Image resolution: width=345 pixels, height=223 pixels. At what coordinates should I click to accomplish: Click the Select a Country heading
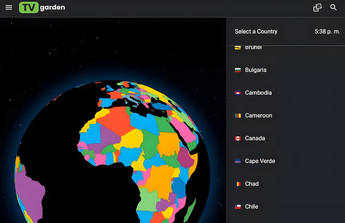pyautogui.click(x=256, y=31)
